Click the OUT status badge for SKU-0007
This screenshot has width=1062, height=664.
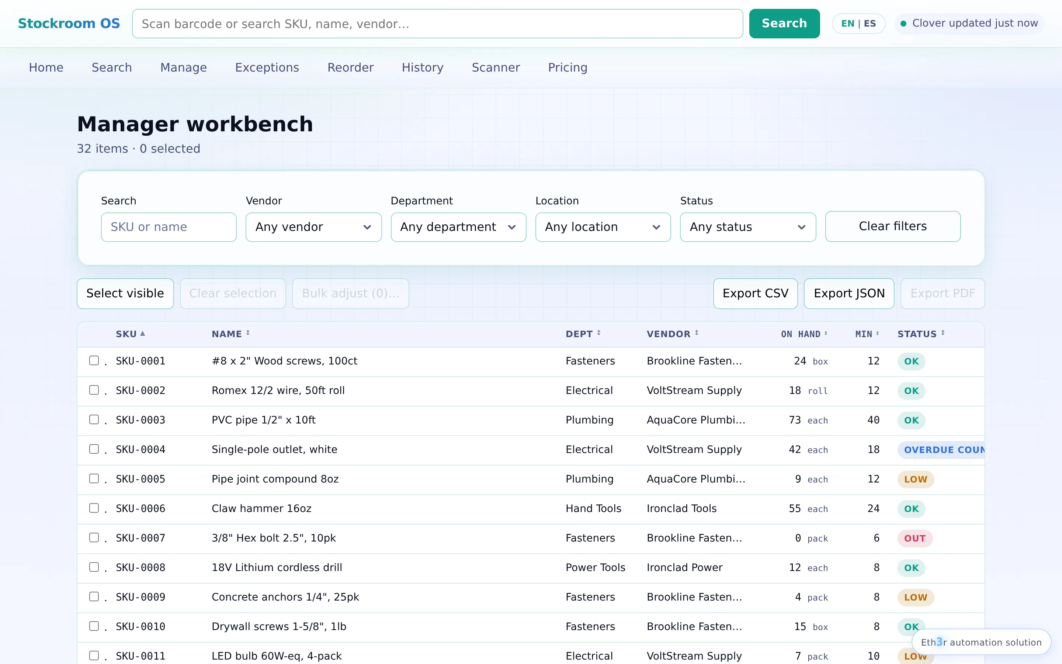(x=914, y=538)
